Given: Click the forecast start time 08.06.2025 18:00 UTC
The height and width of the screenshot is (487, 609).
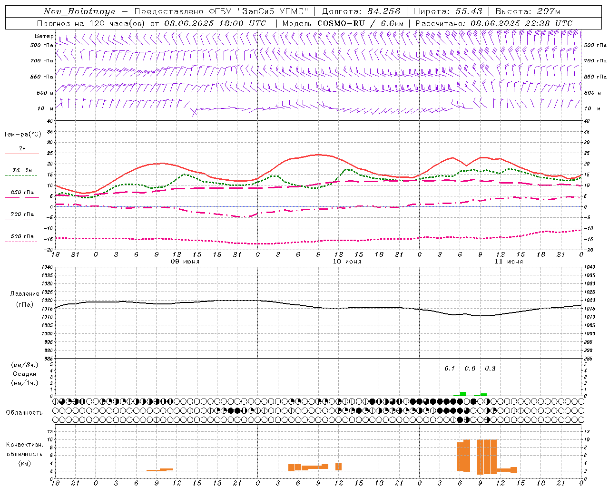Looking at the screenshot, I should [x=215, y=23].
